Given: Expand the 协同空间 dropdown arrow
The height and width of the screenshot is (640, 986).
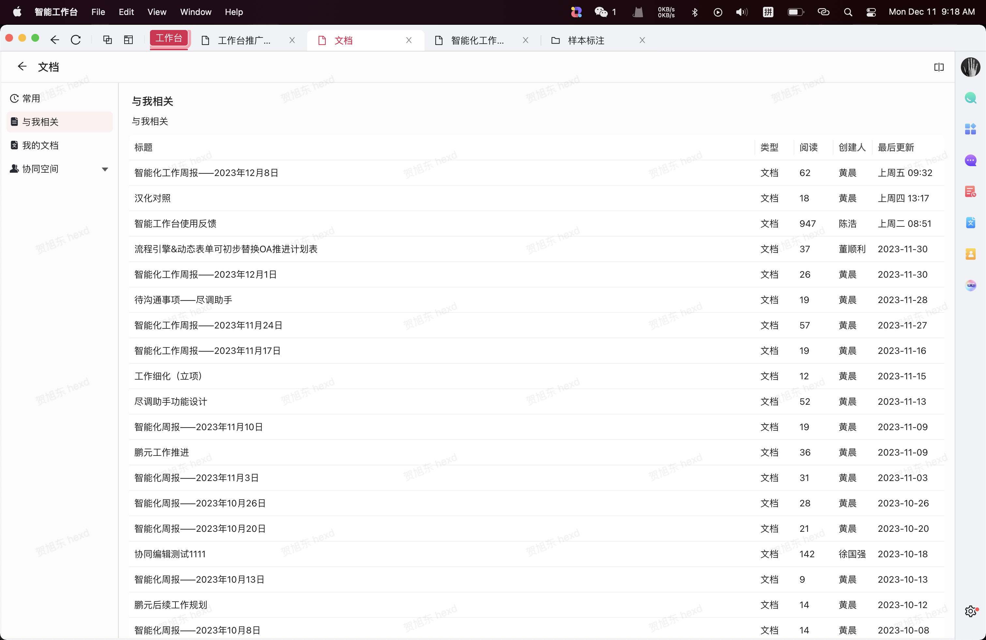Looking at the screenshot, I should pyautogui.click(x=105, y=169).
